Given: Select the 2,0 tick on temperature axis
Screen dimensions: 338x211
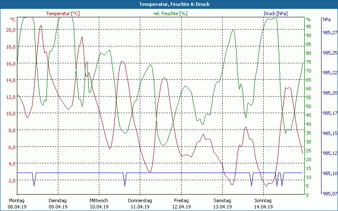Looking at the screenshot, I should [12, 180].
